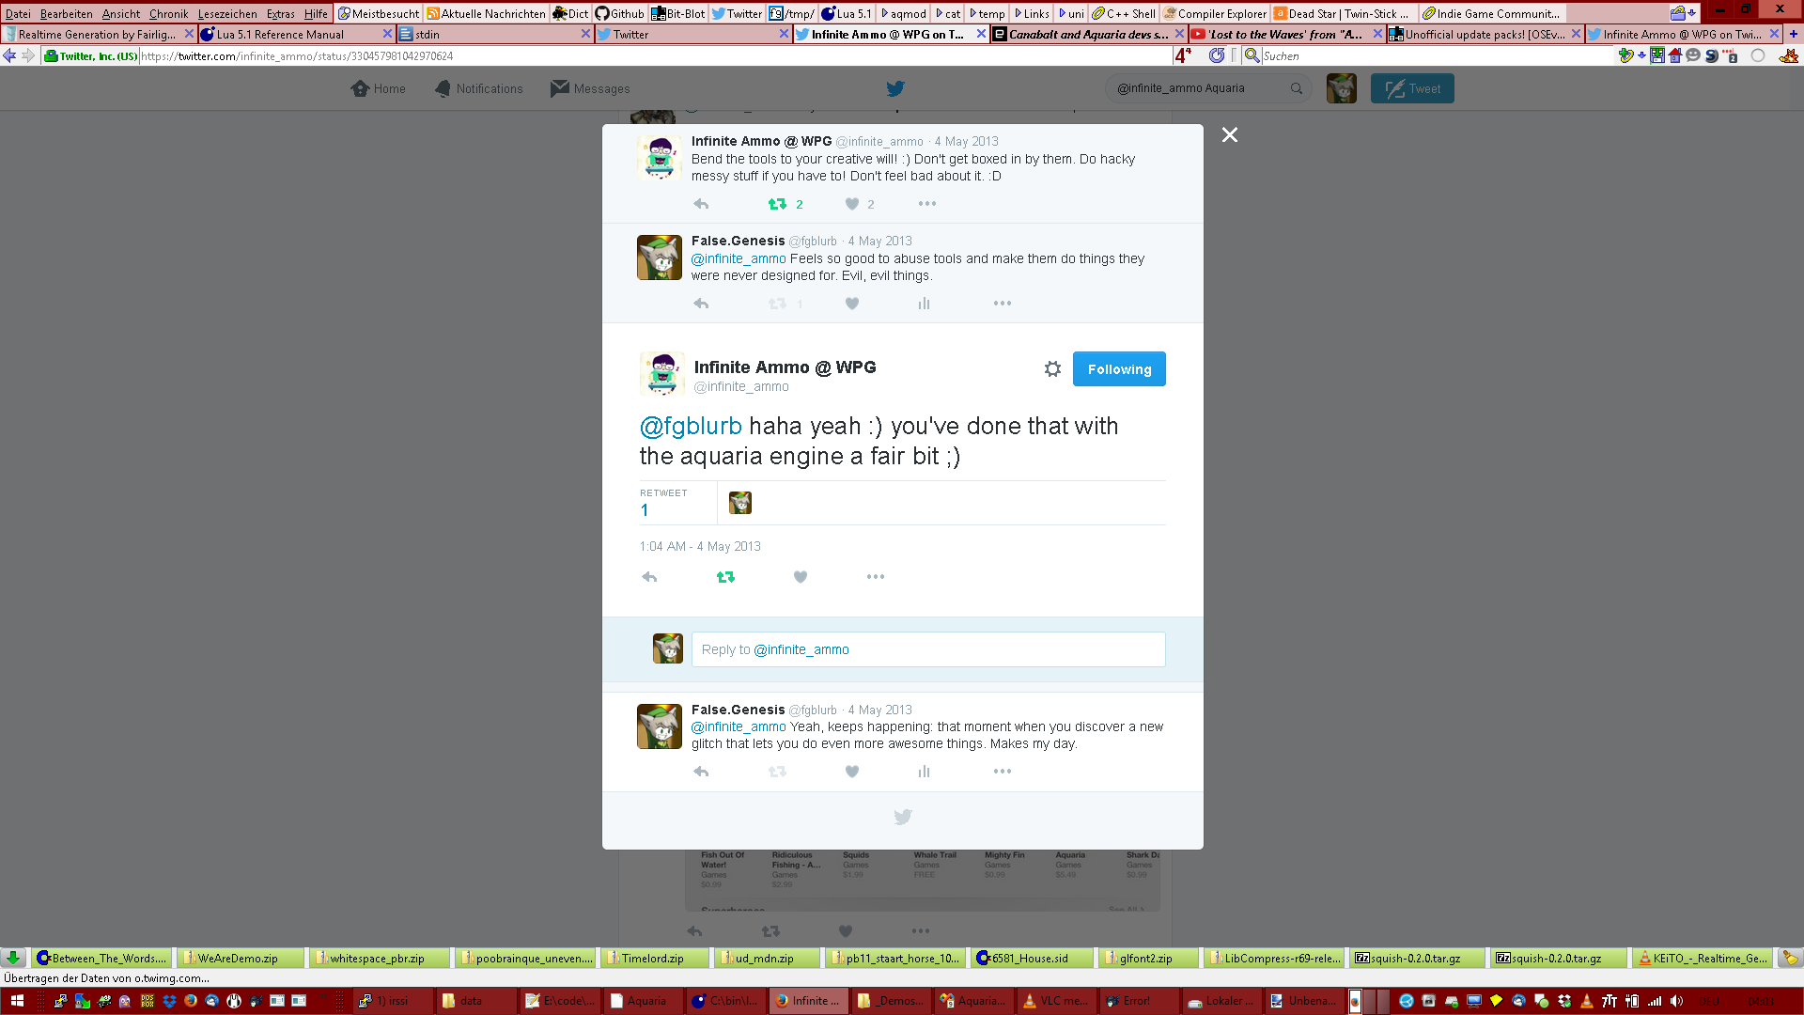Image resolution: width=1804 pixels, height=1015 pixels.
Task: Open the Datei menu
Action: click(18, 13)
